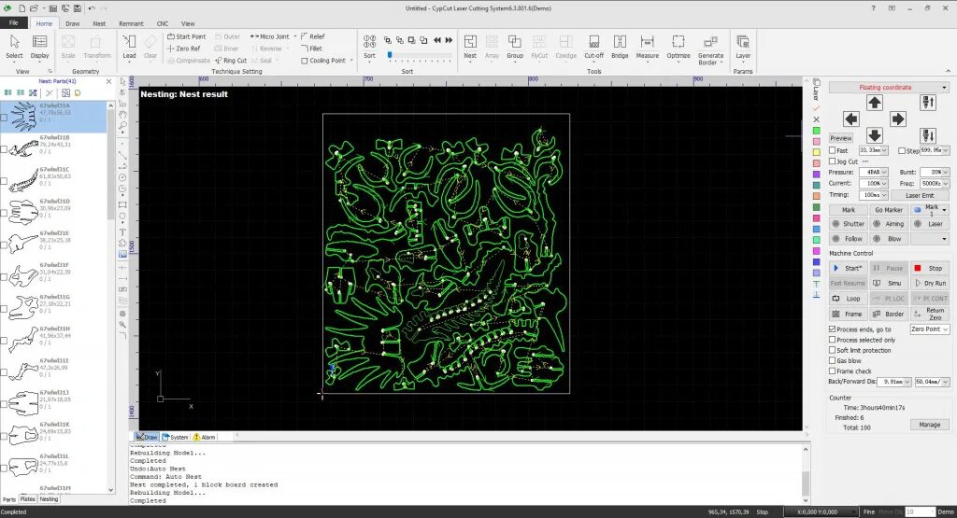
Task: Enable the Frame check checkbox
Action: (833, 371)
